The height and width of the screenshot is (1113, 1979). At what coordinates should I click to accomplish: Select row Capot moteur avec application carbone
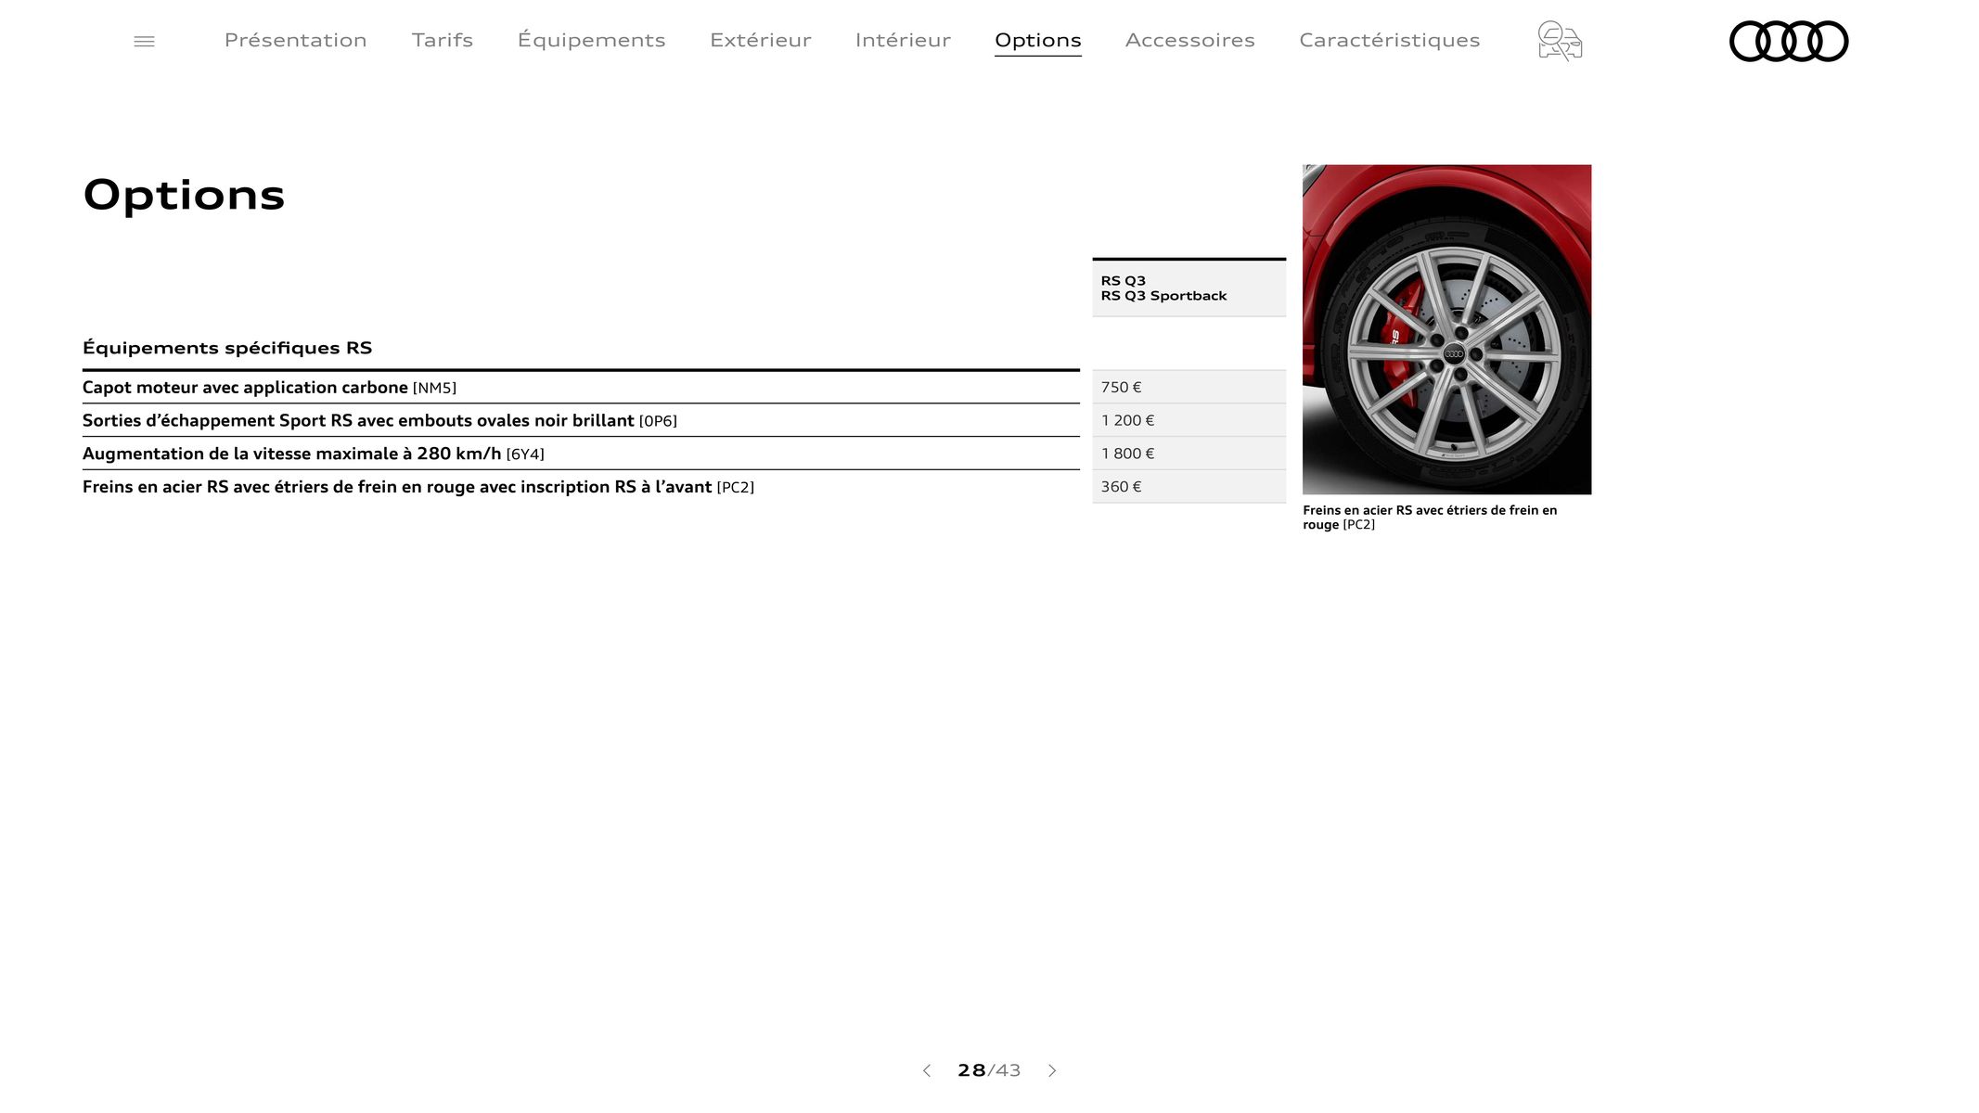pos(581,388)
